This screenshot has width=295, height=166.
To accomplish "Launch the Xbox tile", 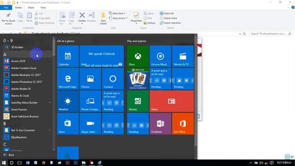I will pos(138,56).
